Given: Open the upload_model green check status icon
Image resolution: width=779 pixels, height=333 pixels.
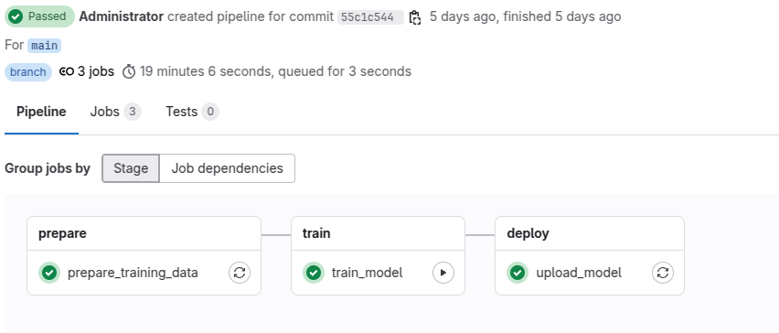Looking at the screenshot, I should pyautogui.click(x=518, y=273).
